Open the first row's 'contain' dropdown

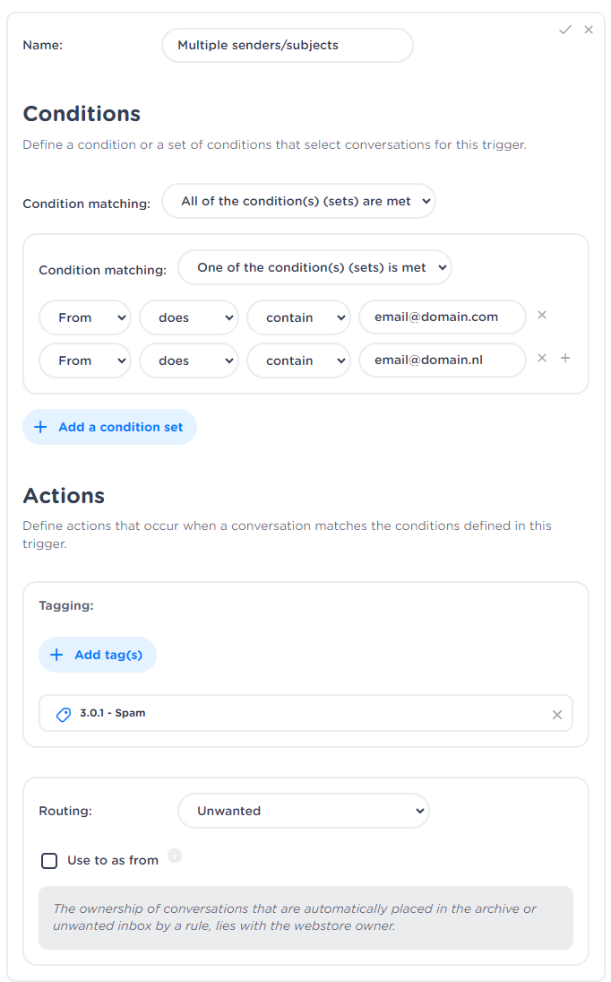point(298,317)
